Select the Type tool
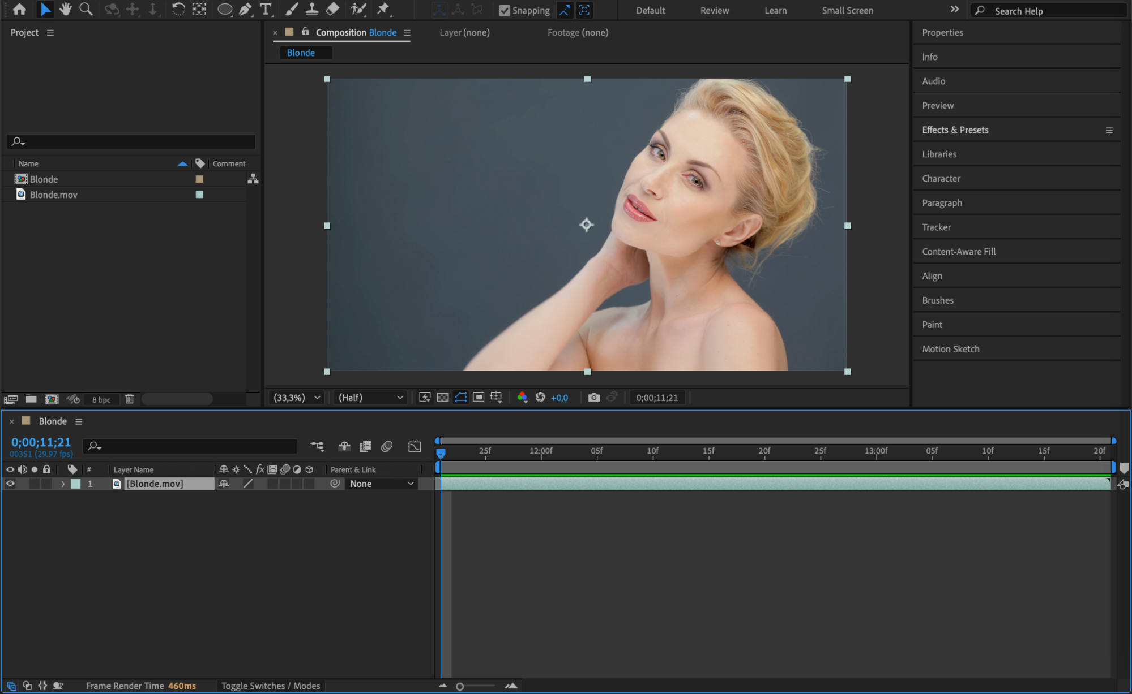 point(266,9)
